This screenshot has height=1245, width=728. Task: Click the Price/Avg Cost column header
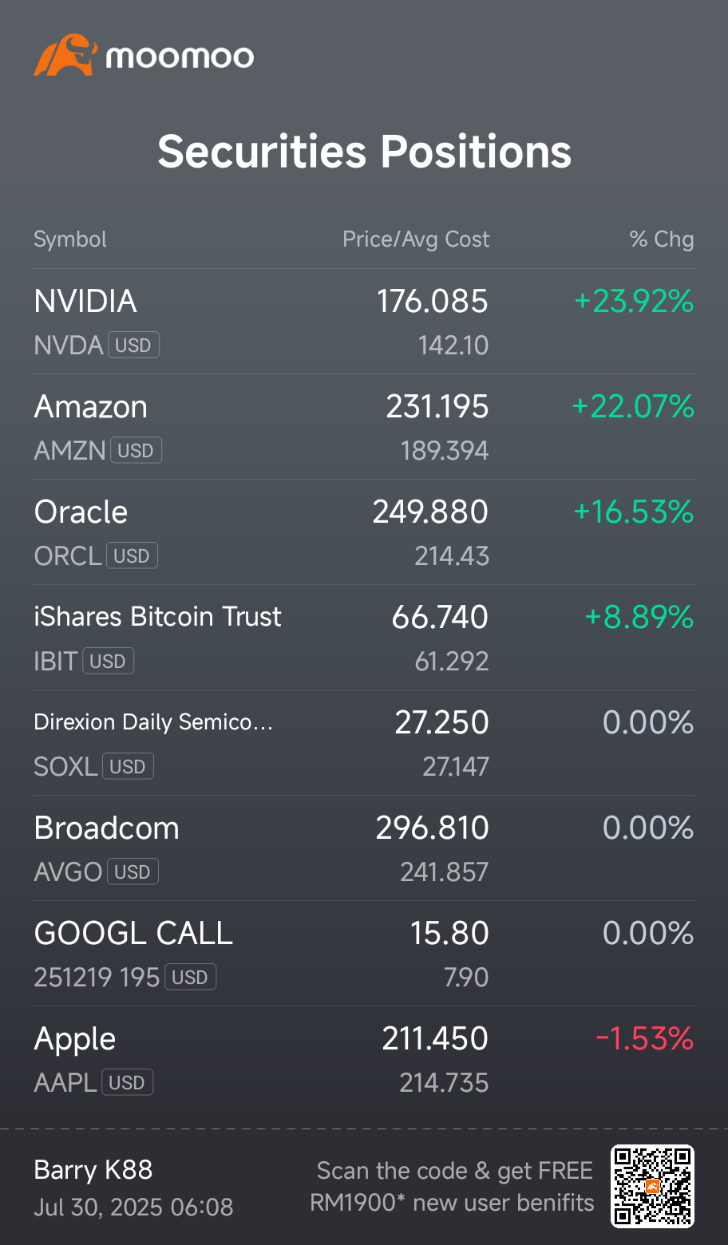416,239
